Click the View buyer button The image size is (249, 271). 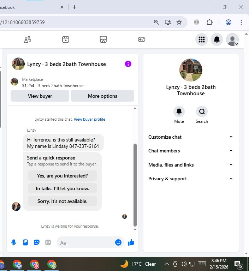tap(40, 96)
